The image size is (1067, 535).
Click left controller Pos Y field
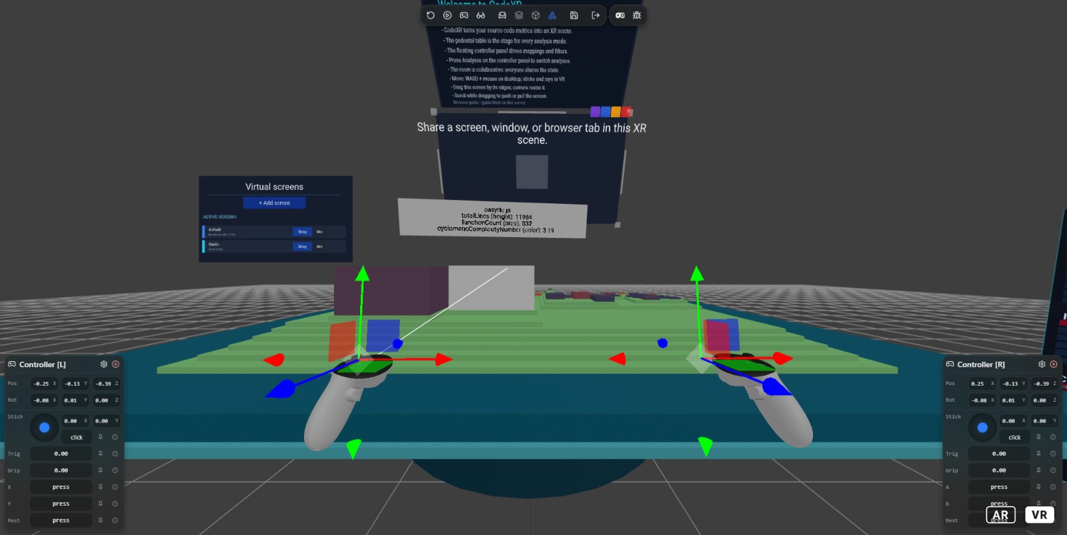coord(75,384)
